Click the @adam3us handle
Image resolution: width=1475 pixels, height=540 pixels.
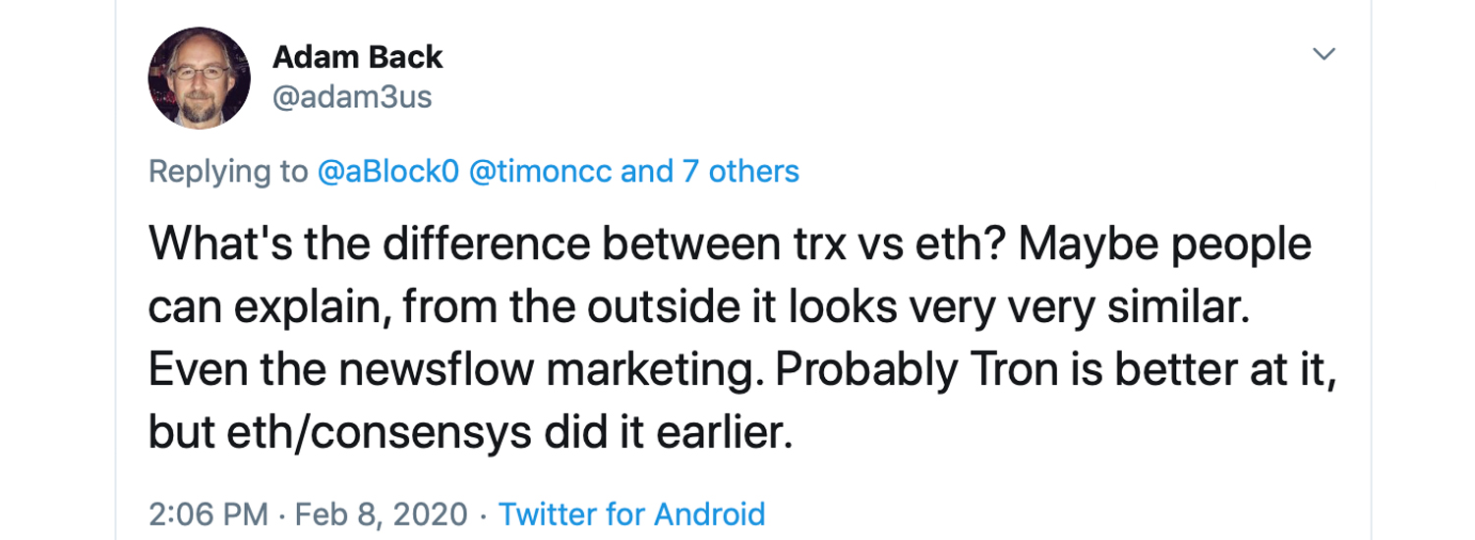[352, 98]
